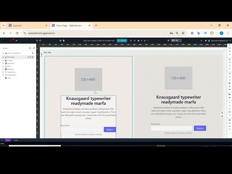Expand the ORG tree node
The height and width of the screenshot is (174, 232).
point(3,53)
